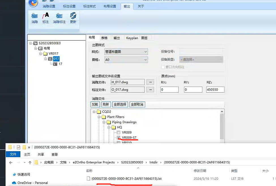Click browse button for 消隐文件
Screen dimensions: 276x186
coord(150,82)
